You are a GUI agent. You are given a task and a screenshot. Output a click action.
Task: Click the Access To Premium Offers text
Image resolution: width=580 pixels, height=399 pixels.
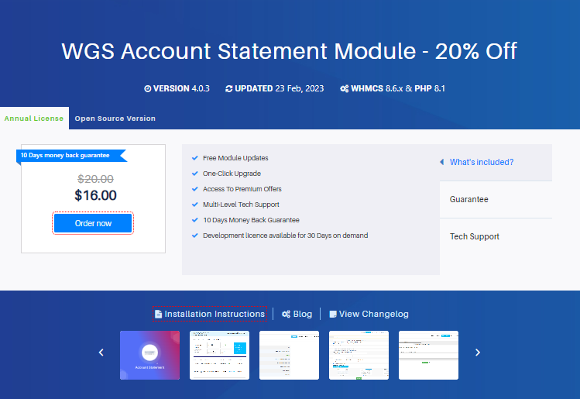242,189
